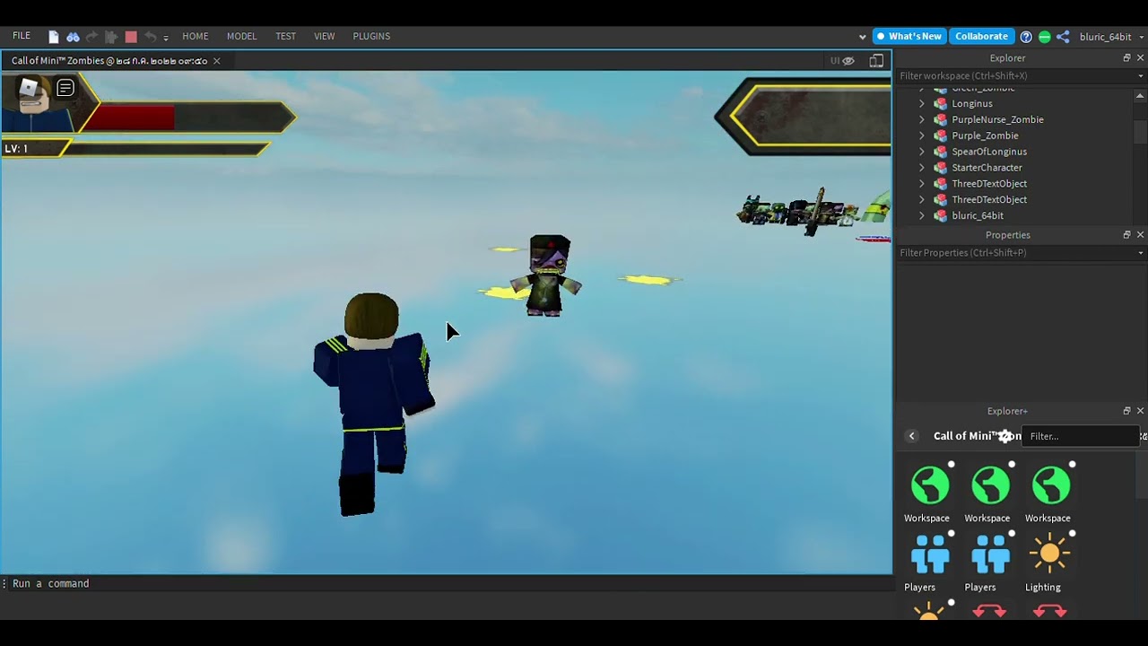Open the in-game chat icon
The width and height of the screenshot is (1148, 646).
(x=65, y=88)
